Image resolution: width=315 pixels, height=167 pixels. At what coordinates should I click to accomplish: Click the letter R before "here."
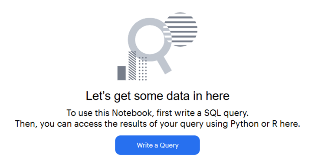(x=275, y=124)
